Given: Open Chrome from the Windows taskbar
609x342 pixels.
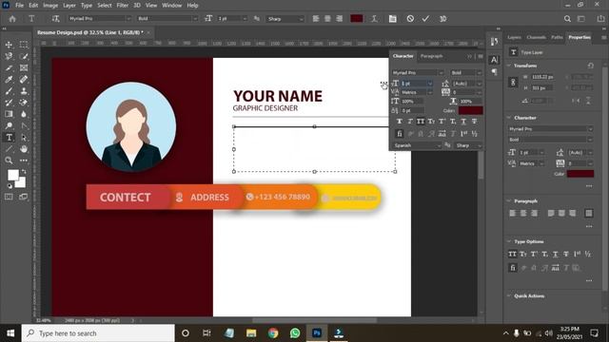Looking at the screenshot, I should (x=273, y=333).
